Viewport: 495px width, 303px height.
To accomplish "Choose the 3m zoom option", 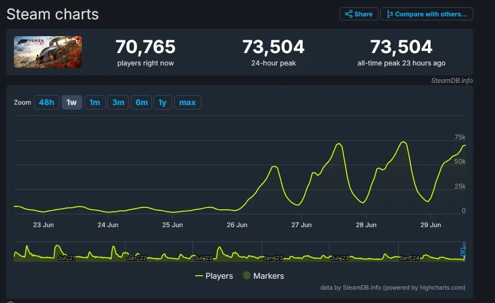I will pos(118,103).
